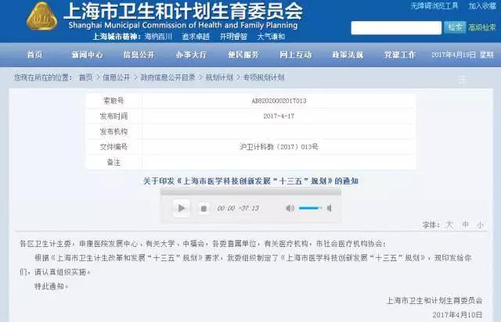Set font size to 小

pyautogui.click(x=480, y=225)
